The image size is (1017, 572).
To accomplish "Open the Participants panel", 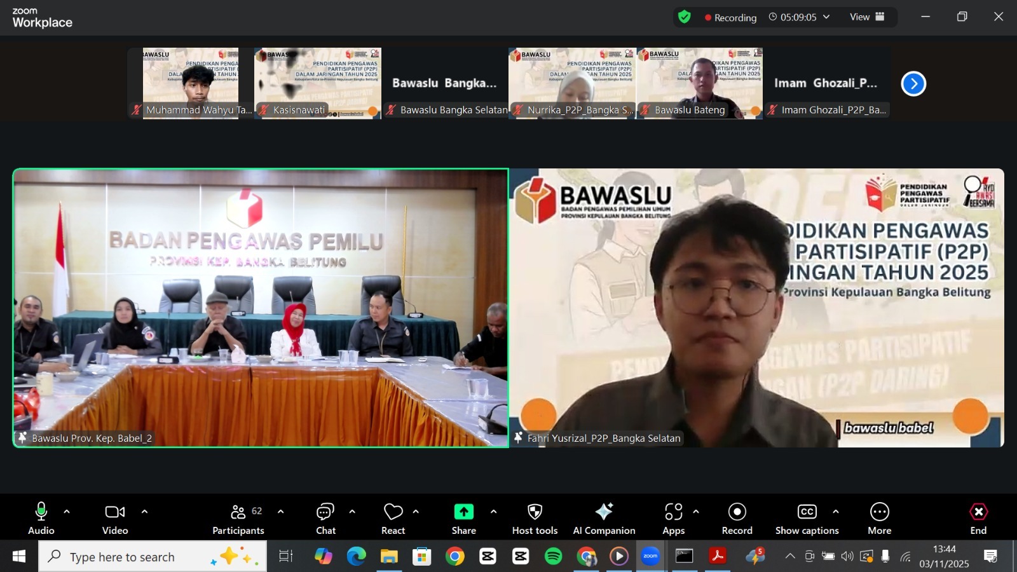I will [x=238, y=519].
